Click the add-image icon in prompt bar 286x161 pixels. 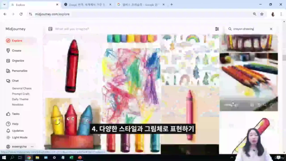tap(50, 29)
